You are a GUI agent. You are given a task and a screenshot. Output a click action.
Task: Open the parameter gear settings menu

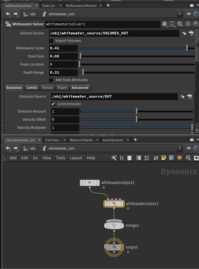pyautogui.click(x=165, y=24)
